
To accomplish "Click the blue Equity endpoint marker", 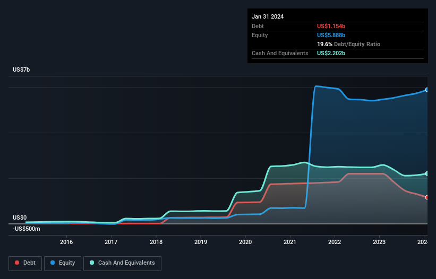I will click(x=427, y=90).
